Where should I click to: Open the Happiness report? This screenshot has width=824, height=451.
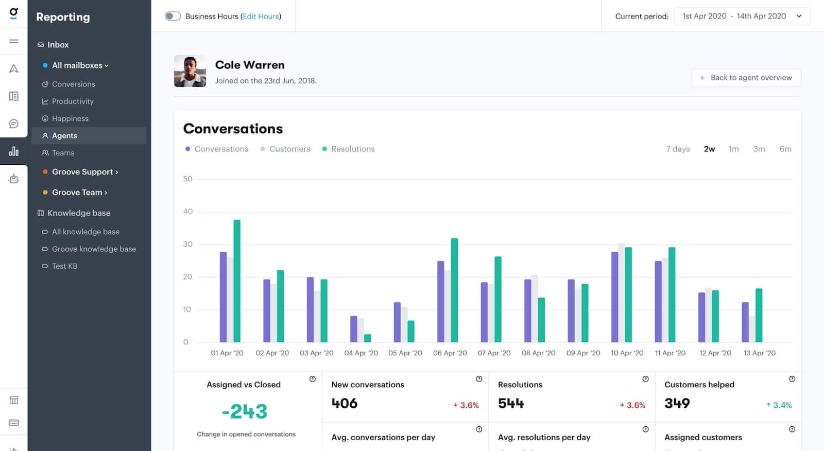(70, 118)
